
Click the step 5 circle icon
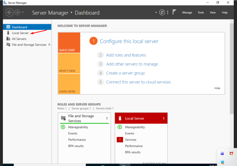click(100, 82)
